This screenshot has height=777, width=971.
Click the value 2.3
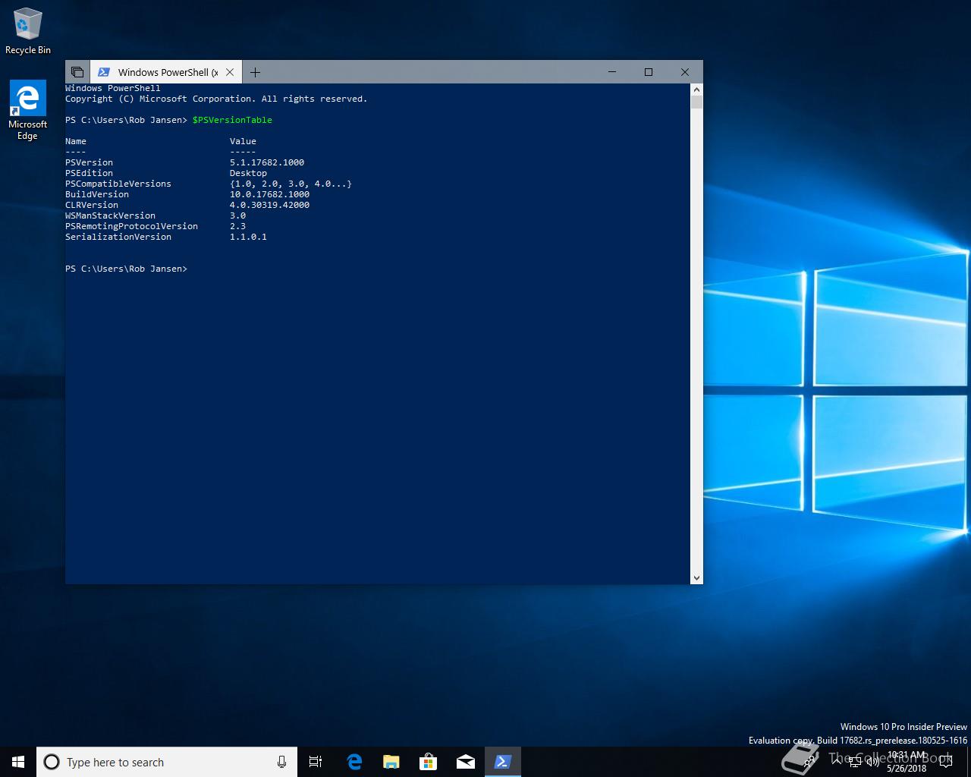click(x=237, y=226)
